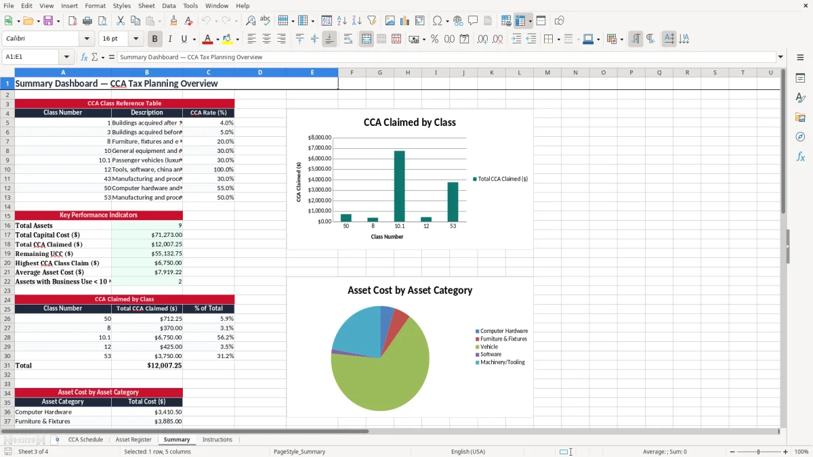Cut the selection with scissors icon

[x=121, y=21]
